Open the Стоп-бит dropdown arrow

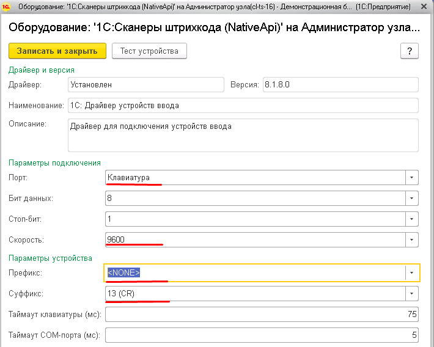point(412,219)
